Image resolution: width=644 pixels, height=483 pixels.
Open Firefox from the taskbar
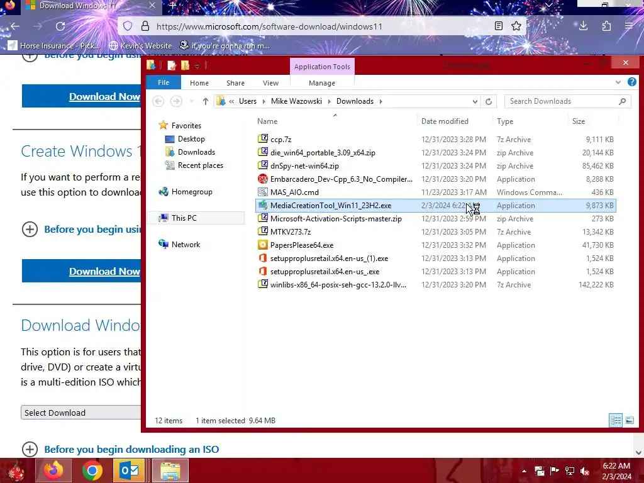(x=53, y=470)
